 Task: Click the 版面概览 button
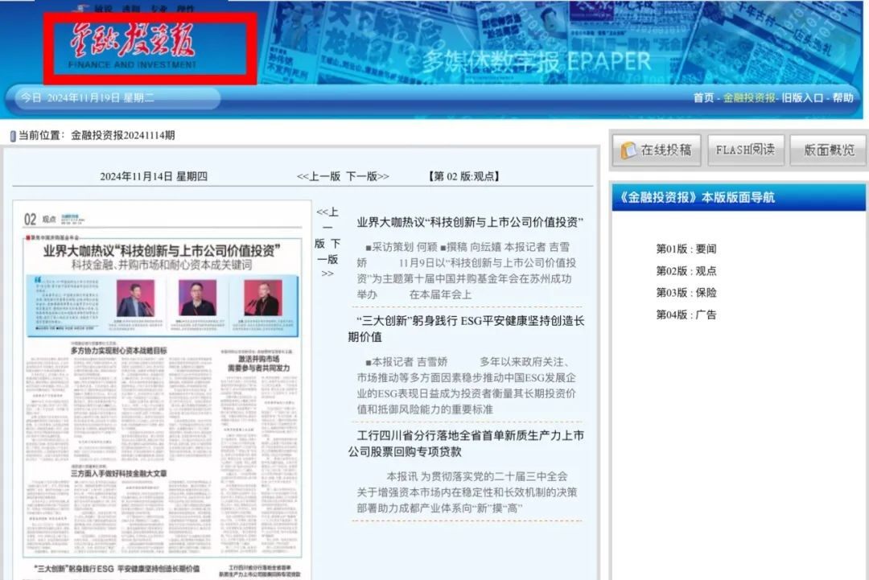tap(829, 150)
